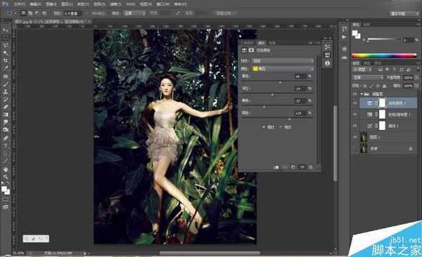Image resolution: width=422 pixels, height=257 pixels.
Task: Select the Path Selection tool
Action: [6, 154]
